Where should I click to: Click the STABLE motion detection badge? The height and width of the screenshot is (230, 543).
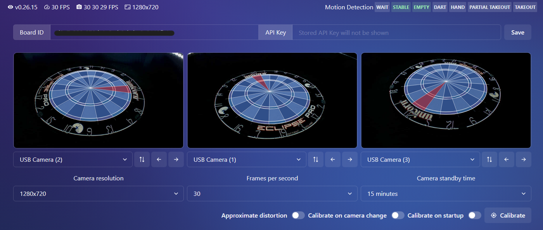(x=401, y=7)
